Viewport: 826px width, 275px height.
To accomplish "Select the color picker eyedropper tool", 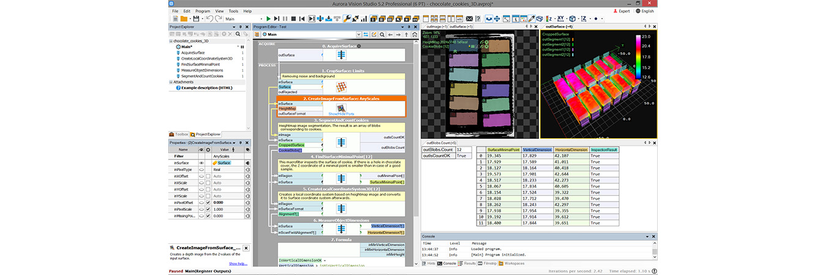I will [531, 19].
